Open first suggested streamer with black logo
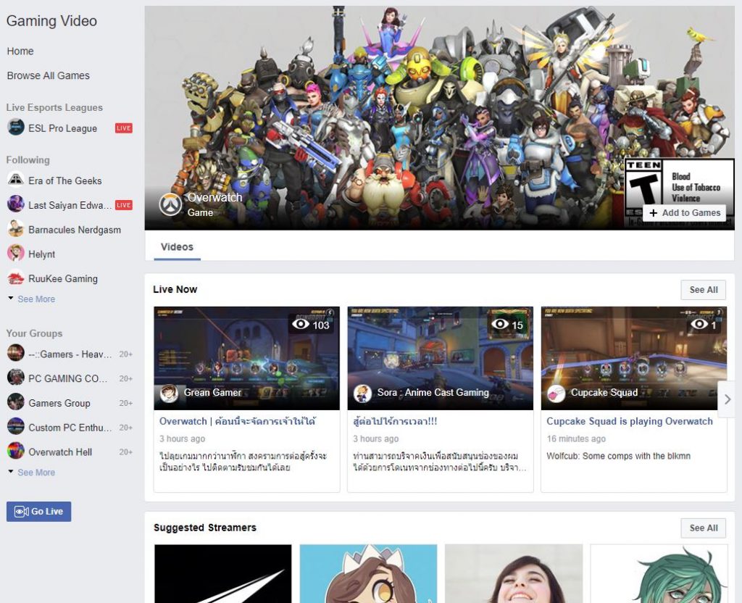 pos(223,574)
